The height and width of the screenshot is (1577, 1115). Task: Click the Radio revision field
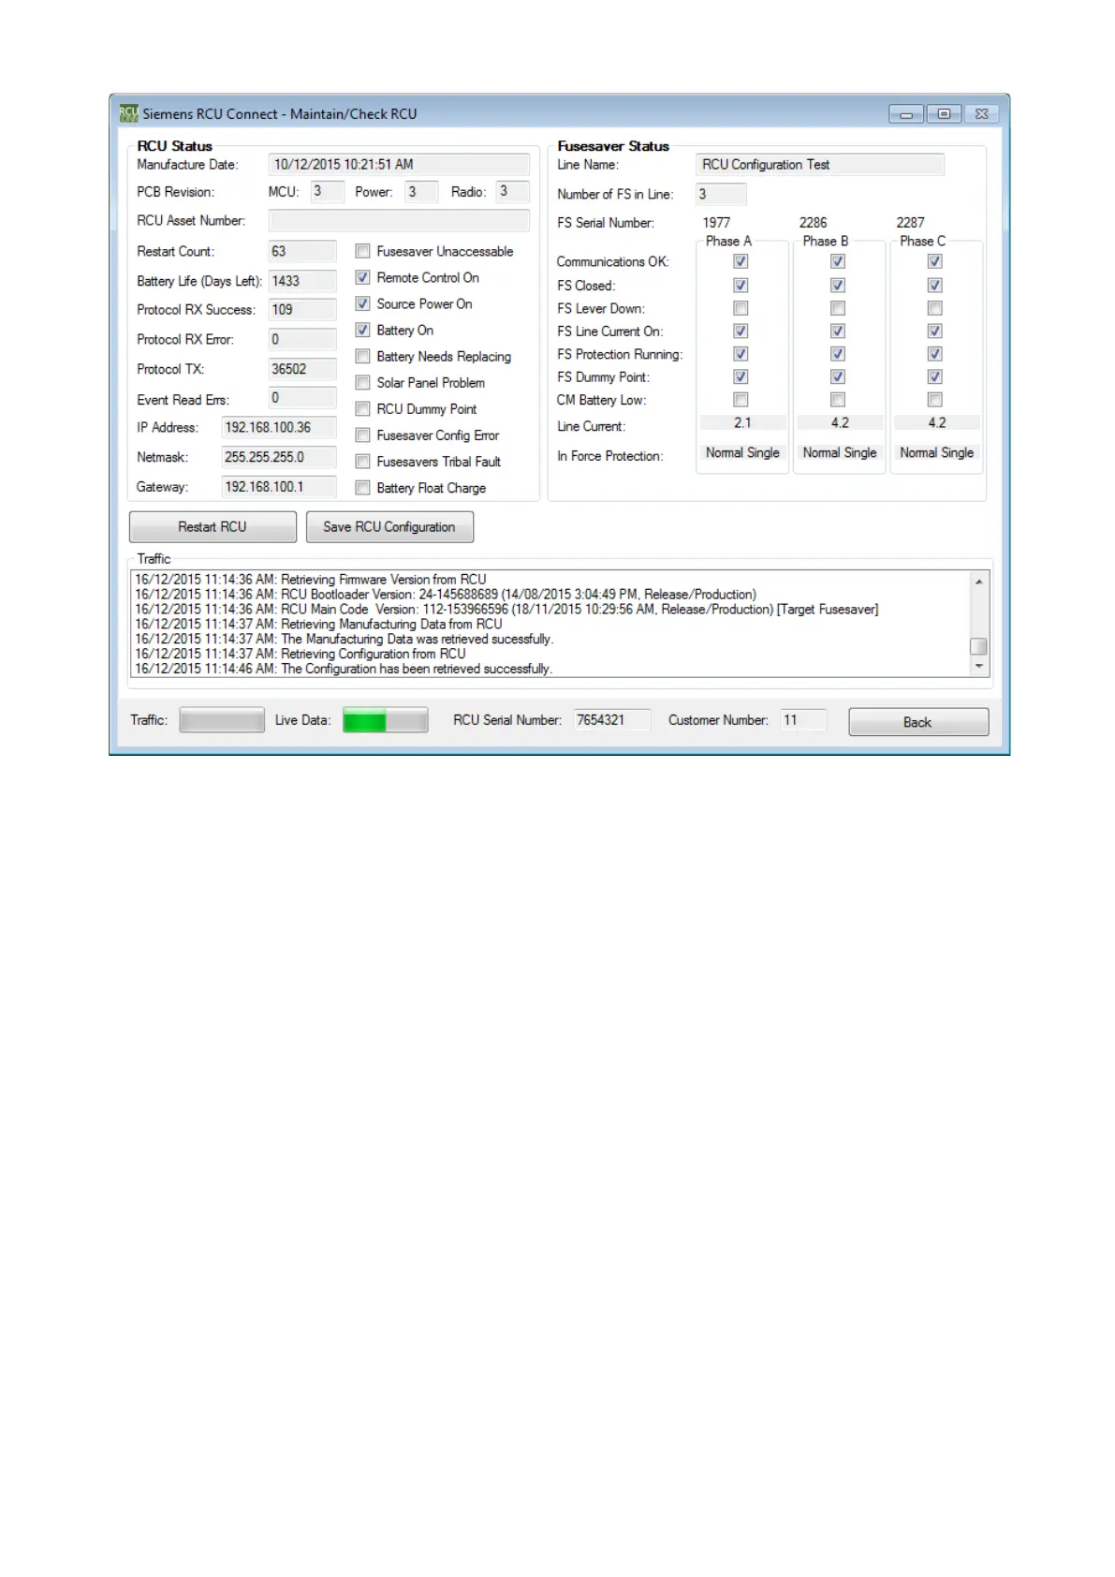[513, 191]
